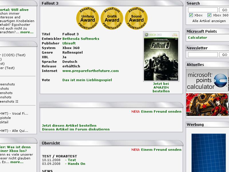Open the Bethesda Softworks developer link
This screenshot has width=229, height=172.
point(81,39)
